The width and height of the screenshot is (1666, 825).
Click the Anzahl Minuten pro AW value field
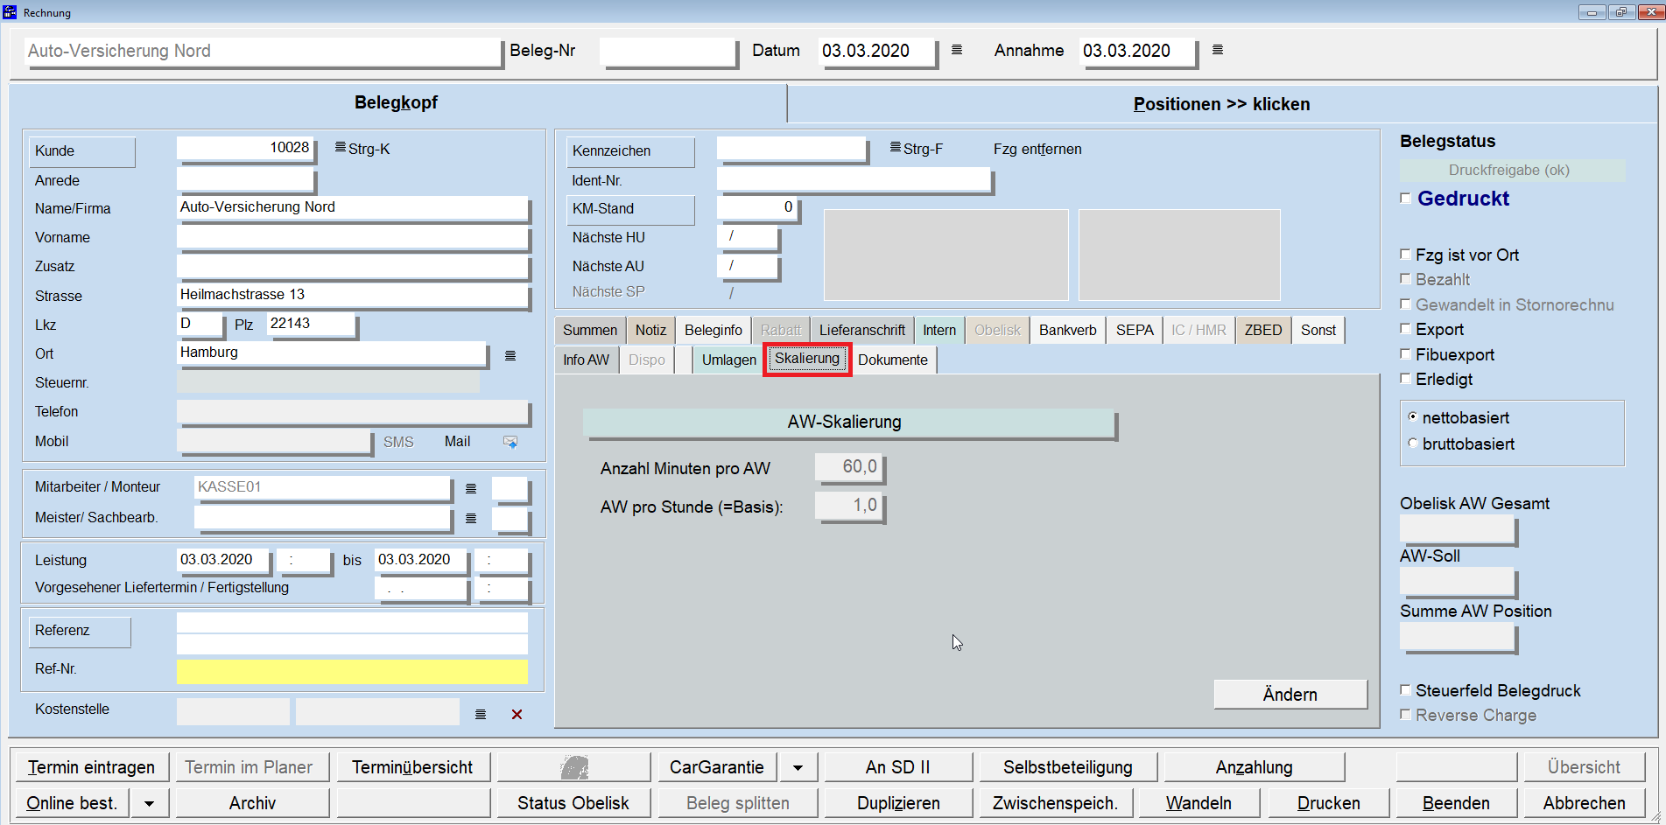click(849, 467)
